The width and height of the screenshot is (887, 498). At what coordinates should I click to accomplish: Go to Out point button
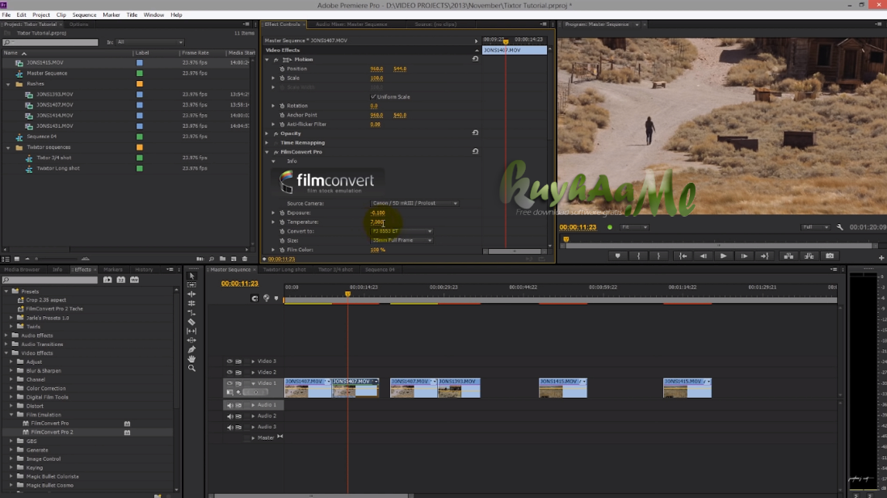764,256
